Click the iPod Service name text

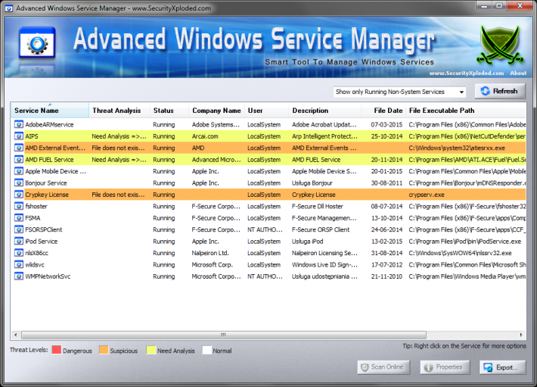pyautogui.click(x=42, y=242)
